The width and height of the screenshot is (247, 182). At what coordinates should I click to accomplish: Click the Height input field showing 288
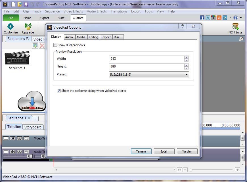pos(146,67)
